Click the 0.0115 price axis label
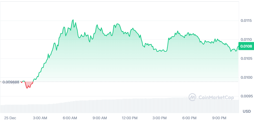The image size is (254, 120). click(246, 21)
